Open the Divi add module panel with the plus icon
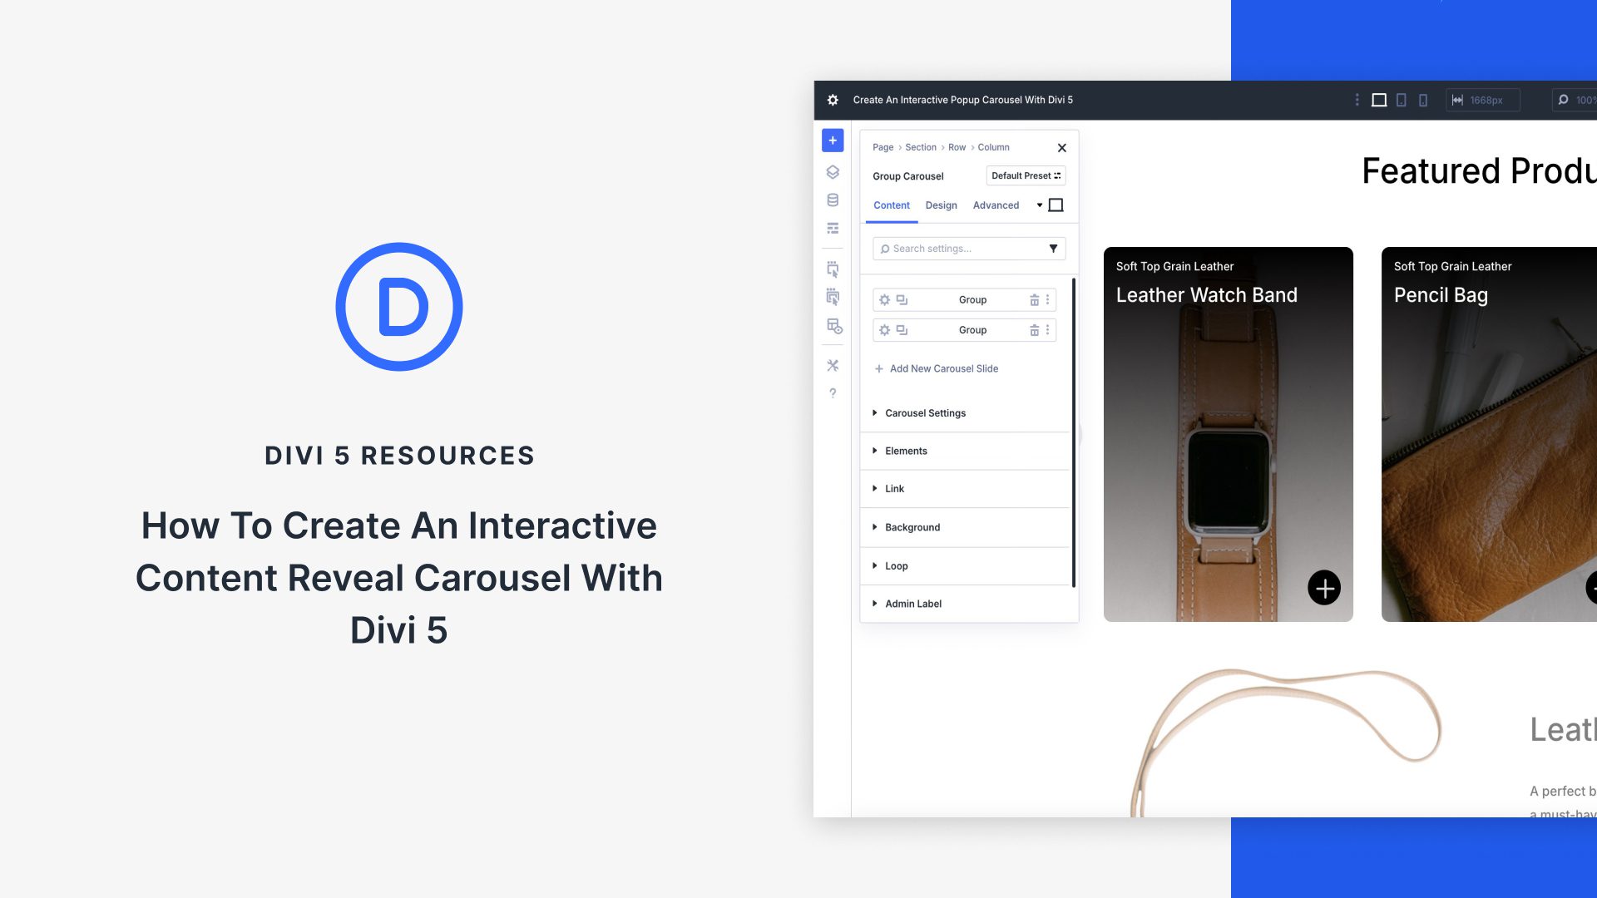This screenshot has height=898, width=1597. tap(832, 140)
